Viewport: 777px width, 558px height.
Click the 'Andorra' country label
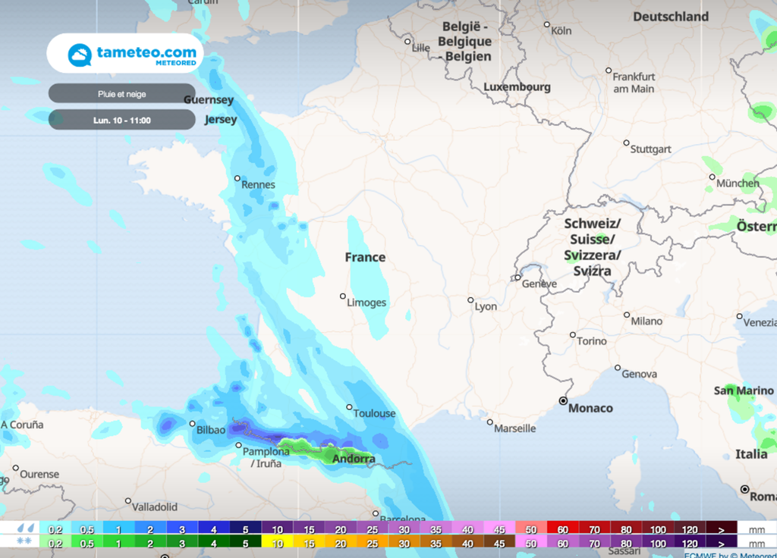point(354,459)
